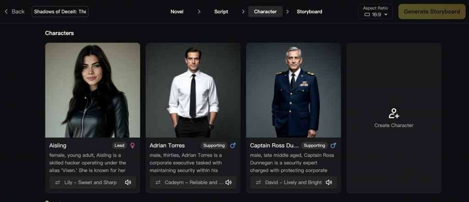The width and height of the screenshot is (469, 202).
Task: Open Captain Ross Dunnegan's portrait thumbnail
Action: coord(293,90)
